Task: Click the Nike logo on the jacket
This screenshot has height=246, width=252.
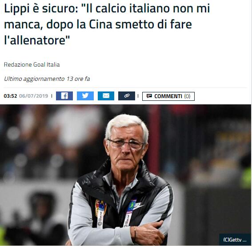Action: pyautogui.click(x=139, y=206)
